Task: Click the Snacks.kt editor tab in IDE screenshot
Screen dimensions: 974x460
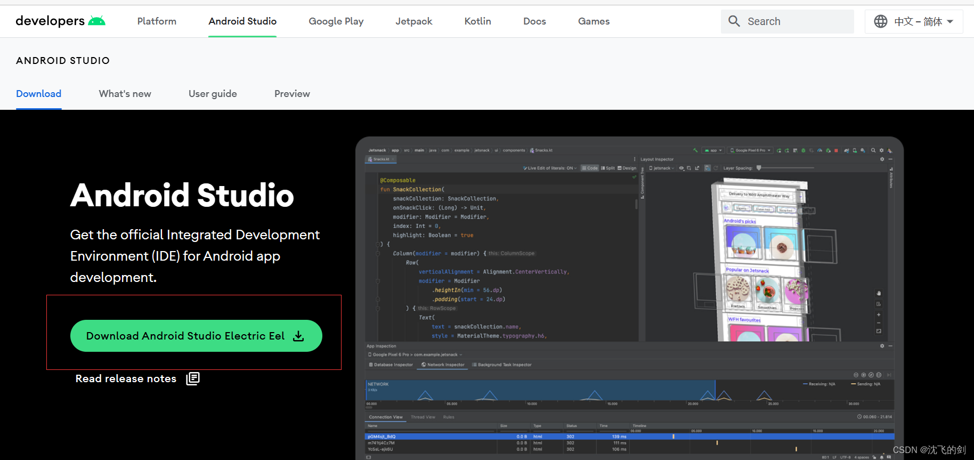Action: [381, 159]
